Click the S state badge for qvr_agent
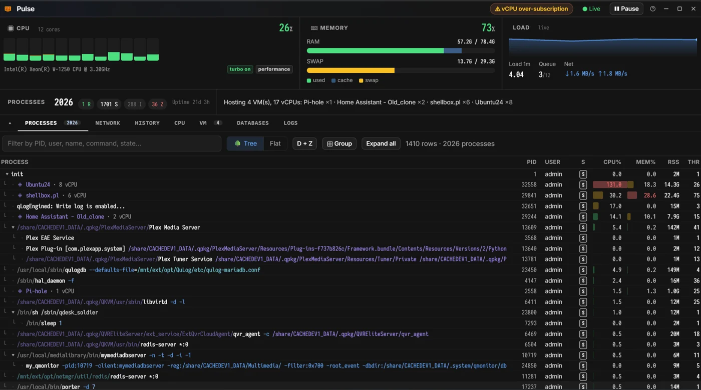This screenshot has height=390, width=701. tap(583, 334)
